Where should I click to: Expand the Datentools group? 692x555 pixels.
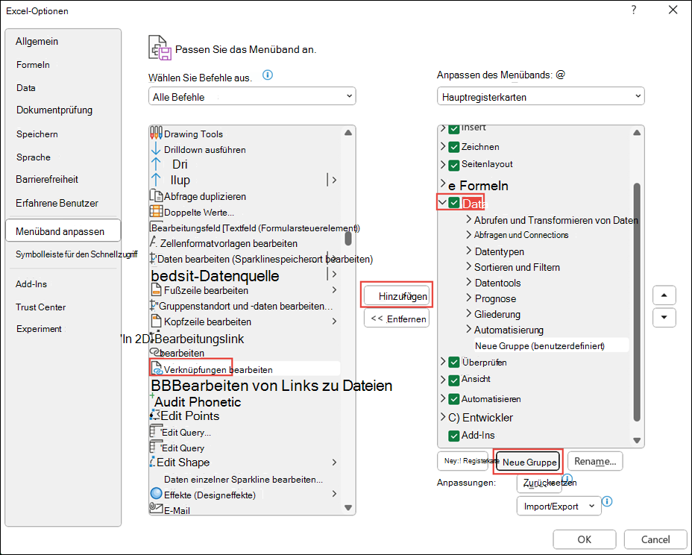pos(469,282)
